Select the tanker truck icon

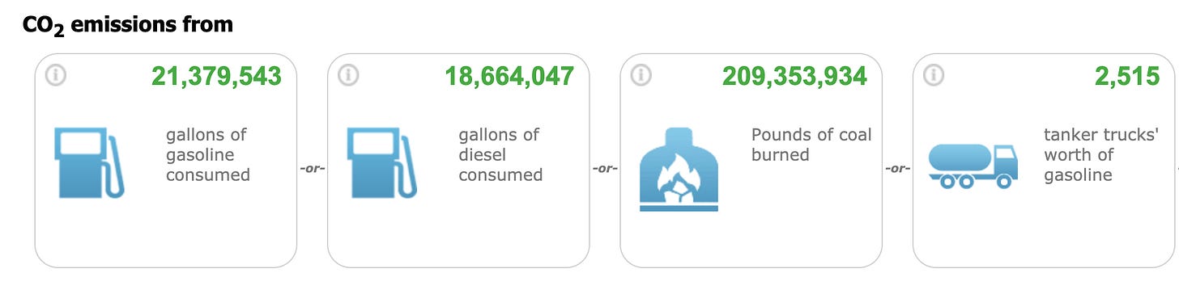pos(973,166)
